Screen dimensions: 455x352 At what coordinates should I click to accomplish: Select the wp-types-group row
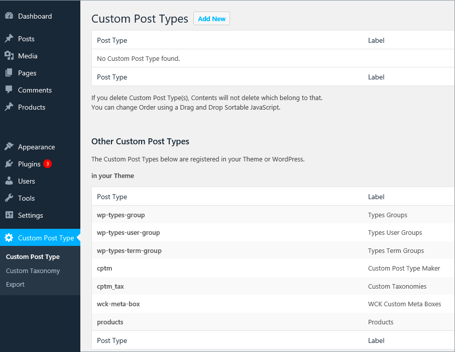click(x=273, y=215)
